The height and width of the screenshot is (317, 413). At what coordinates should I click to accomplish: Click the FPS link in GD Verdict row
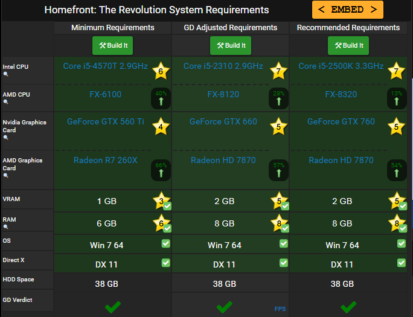point(280,309)
